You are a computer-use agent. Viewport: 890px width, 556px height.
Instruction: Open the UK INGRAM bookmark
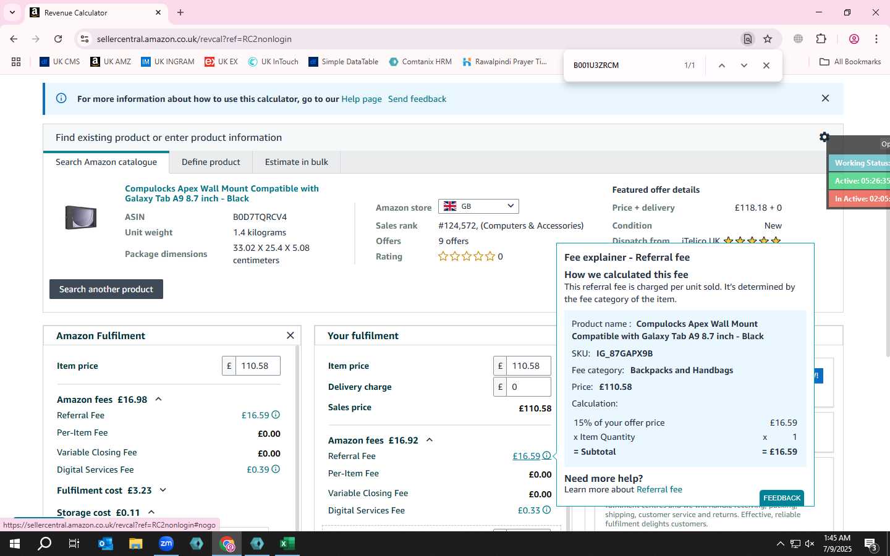click(167, 62)
